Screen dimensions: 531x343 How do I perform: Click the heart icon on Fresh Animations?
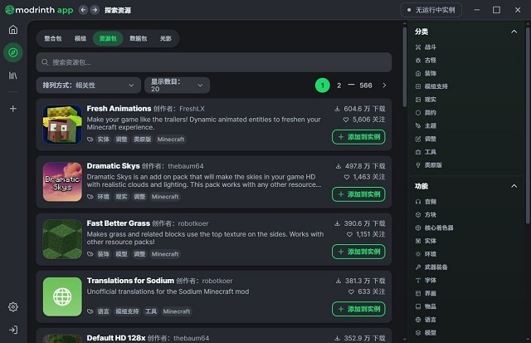(x=346, y=120)
